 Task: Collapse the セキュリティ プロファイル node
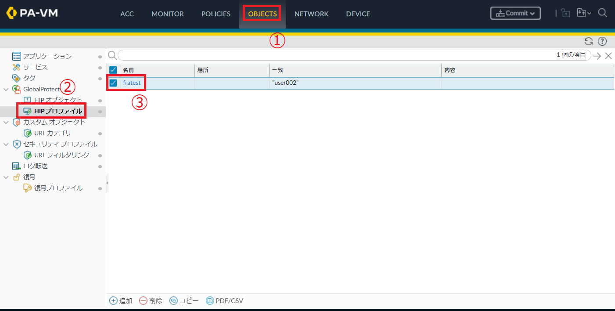click(6, 144)
